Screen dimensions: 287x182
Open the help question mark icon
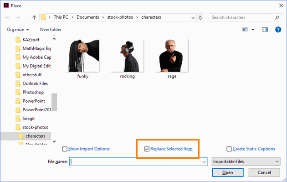click(278, 30)
